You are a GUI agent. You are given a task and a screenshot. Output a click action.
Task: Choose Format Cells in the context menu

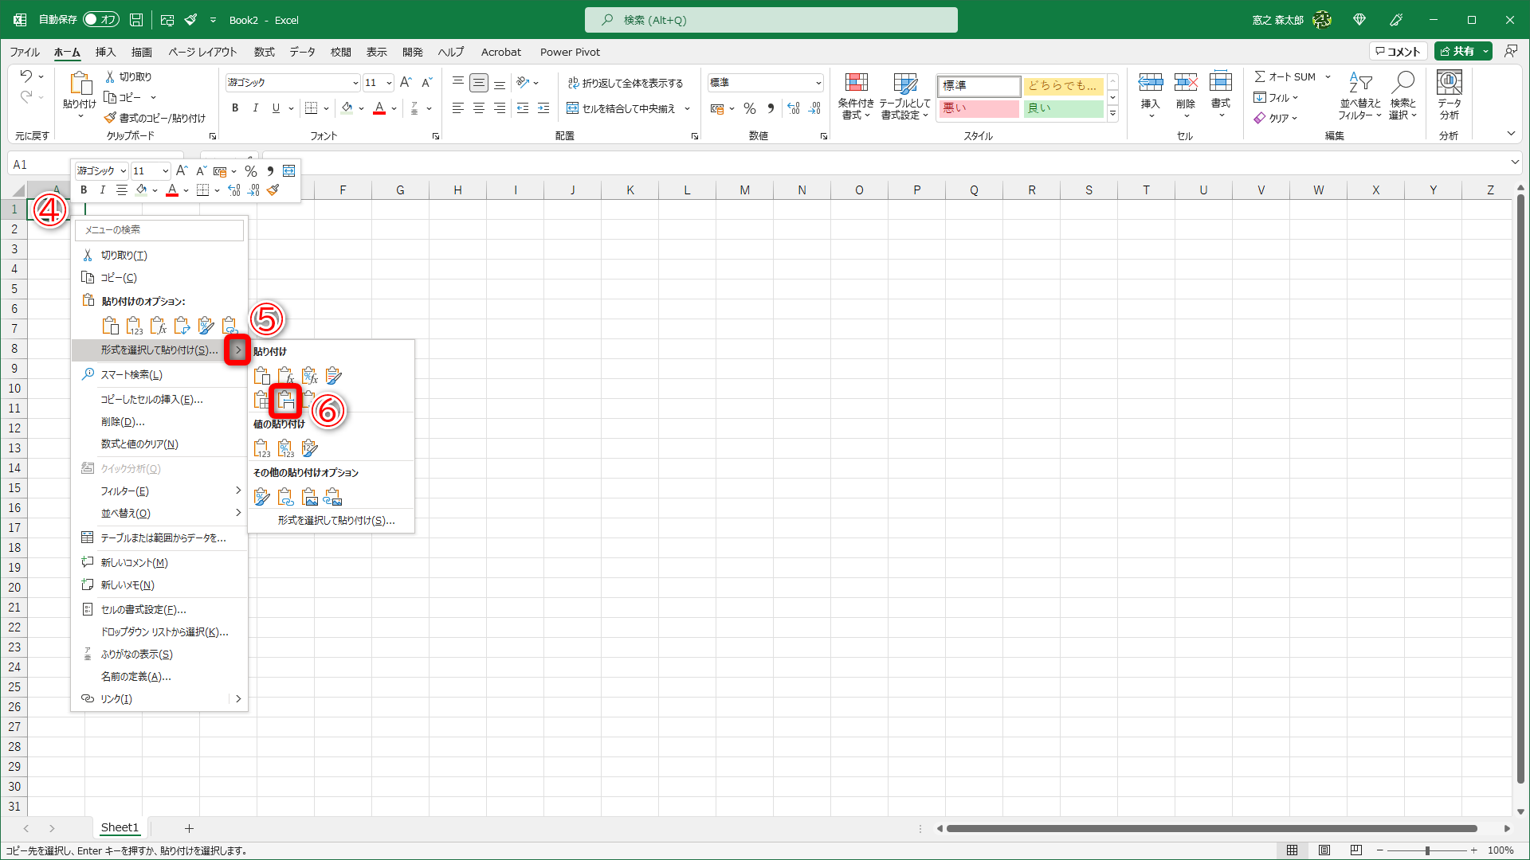(x=143, y=609)
